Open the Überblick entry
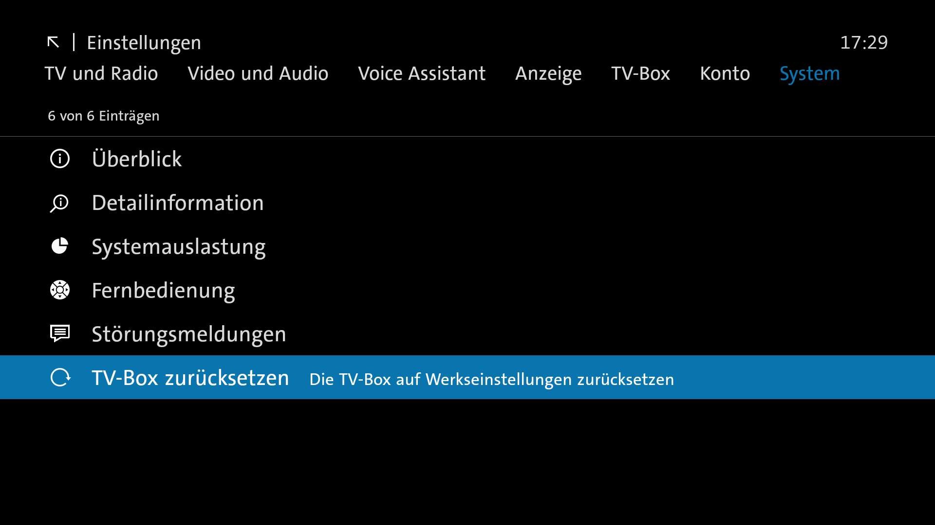The width and height of the screenshot is (935, 525). click(137, 159)
